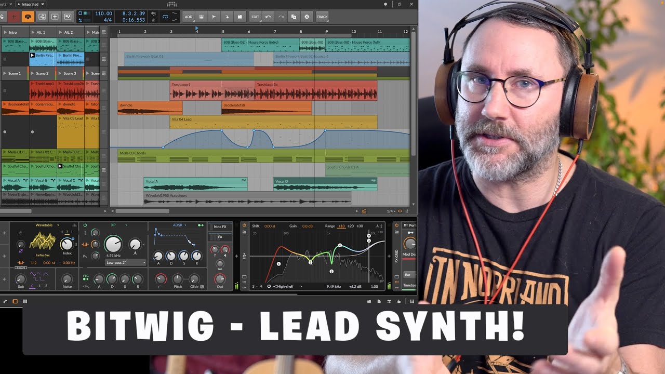Click the 4/4 time signature field
Image resolution: width=665 pixels, height=374 pixels.
click(108, 20)
